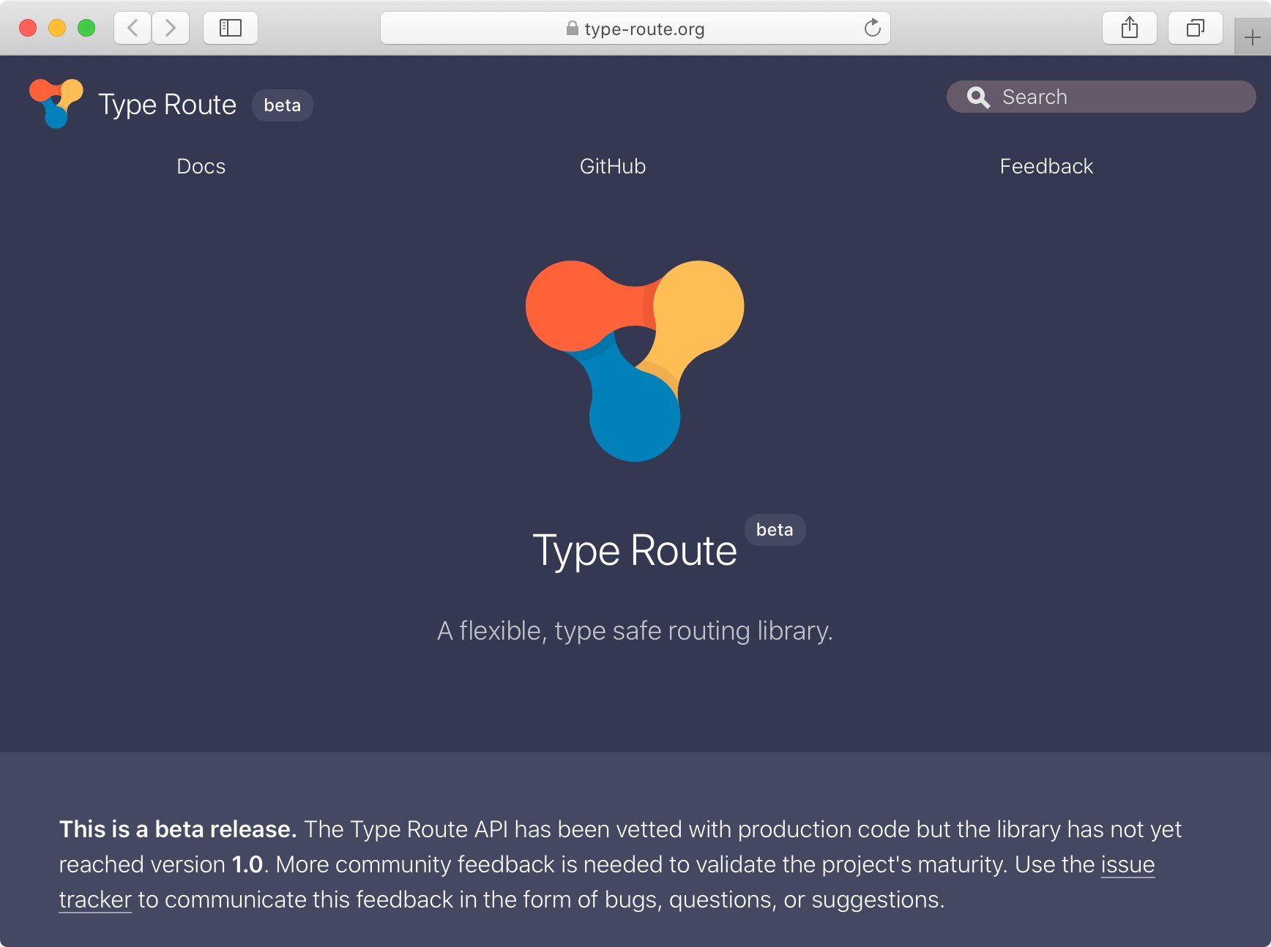Image resolution: width=1271 pixels, height=947 pixels.
Task: Open the Share menu icon
Action: (1130, 28)
